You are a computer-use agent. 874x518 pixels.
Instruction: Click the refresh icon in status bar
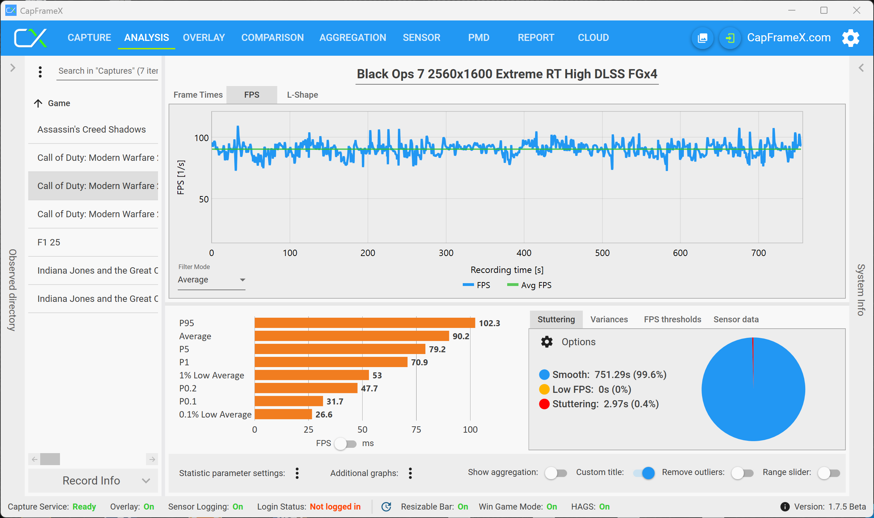click(x=387, y=507)
